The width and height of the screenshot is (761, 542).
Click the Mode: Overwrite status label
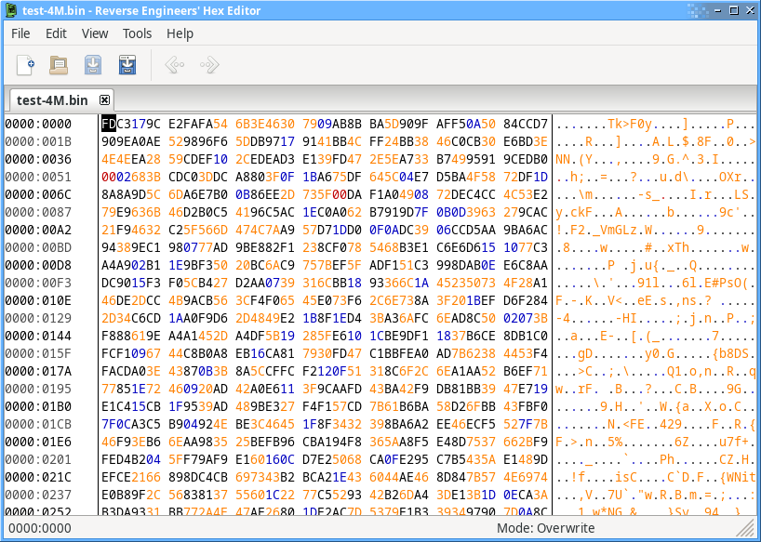545,528
